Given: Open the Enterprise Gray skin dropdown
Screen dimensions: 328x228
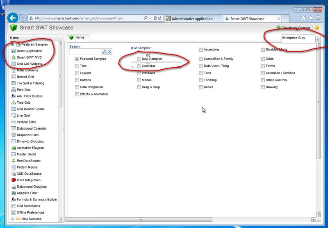Looking at the screenshot, I should tap(317, 39).
